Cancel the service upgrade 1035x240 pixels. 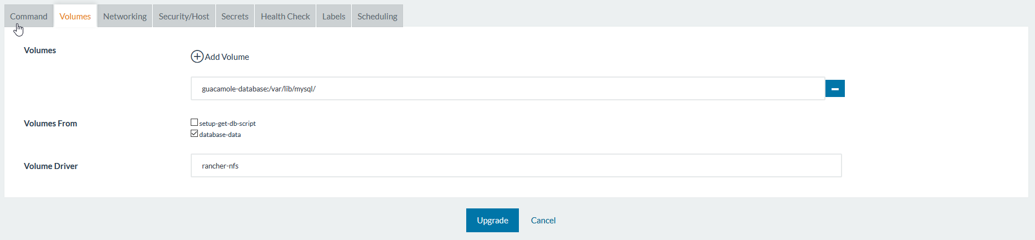coord(543,220)
